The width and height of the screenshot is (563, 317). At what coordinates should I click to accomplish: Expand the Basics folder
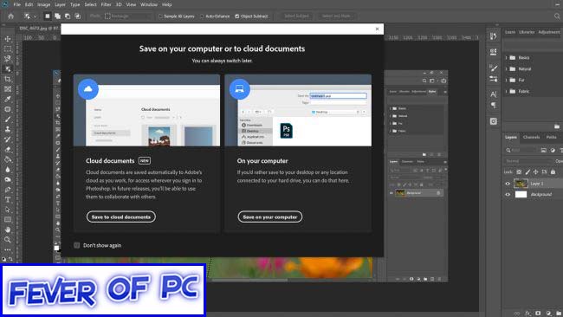pyautogui.click(x=507, y=58)
